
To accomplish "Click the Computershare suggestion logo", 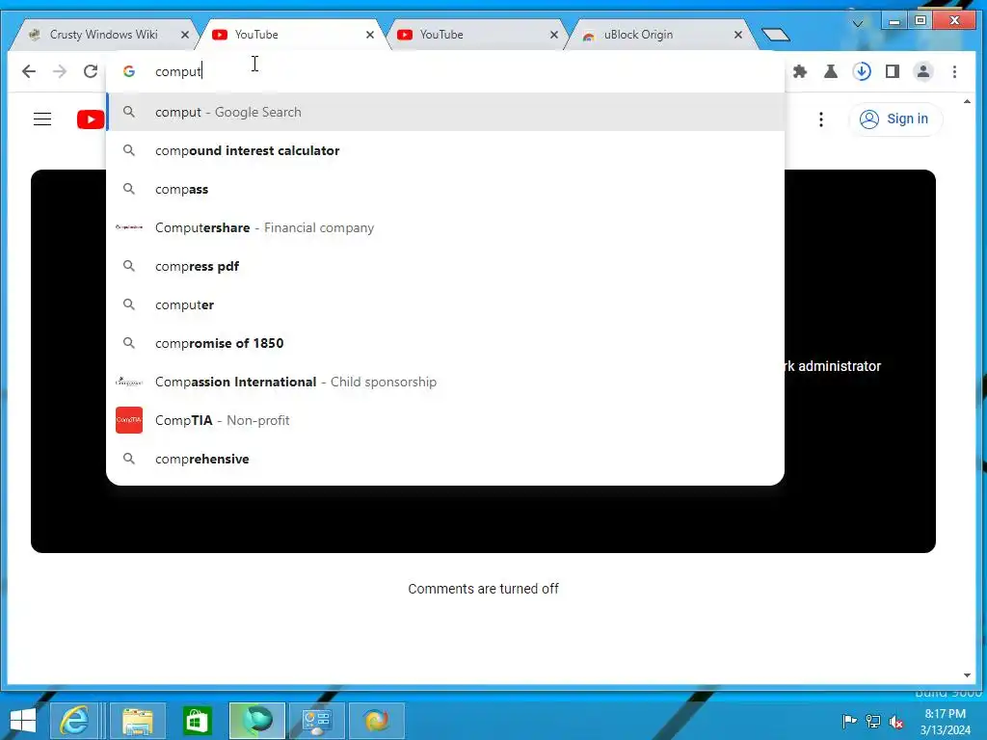I will [129, 227].
